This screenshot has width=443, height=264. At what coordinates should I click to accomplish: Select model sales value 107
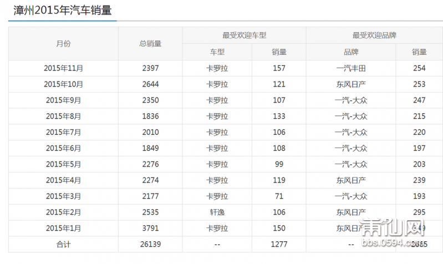tap(279, 100)
